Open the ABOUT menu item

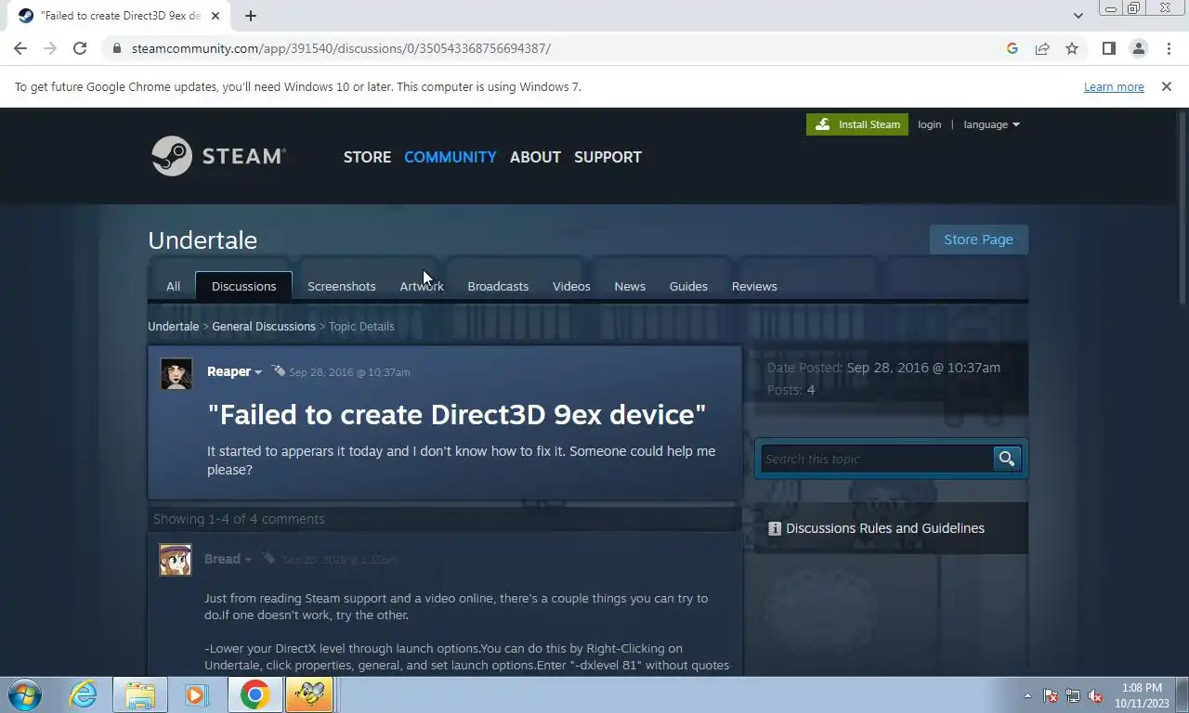535,157
